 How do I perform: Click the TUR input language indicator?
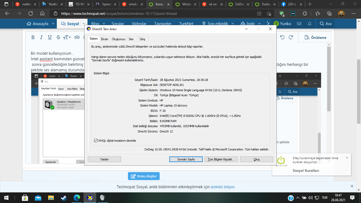(x=325, y=198)
